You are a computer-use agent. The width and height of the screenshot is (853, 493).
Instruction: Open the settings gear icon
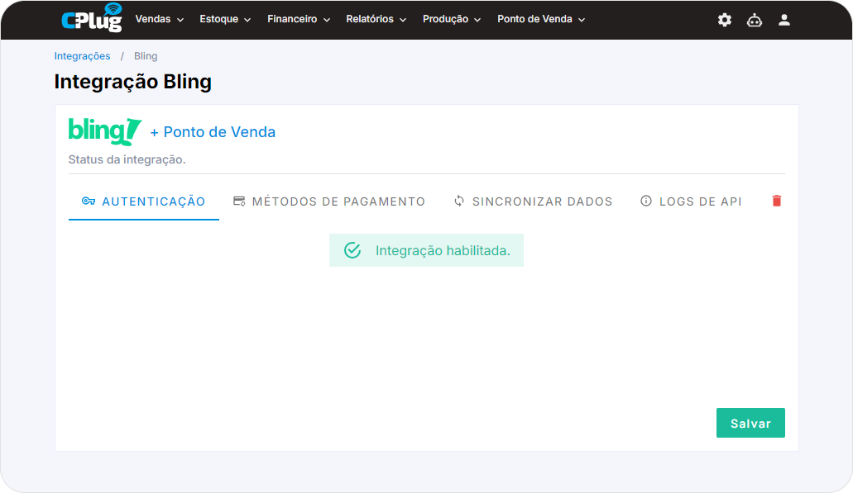click(x=724, y=20)
